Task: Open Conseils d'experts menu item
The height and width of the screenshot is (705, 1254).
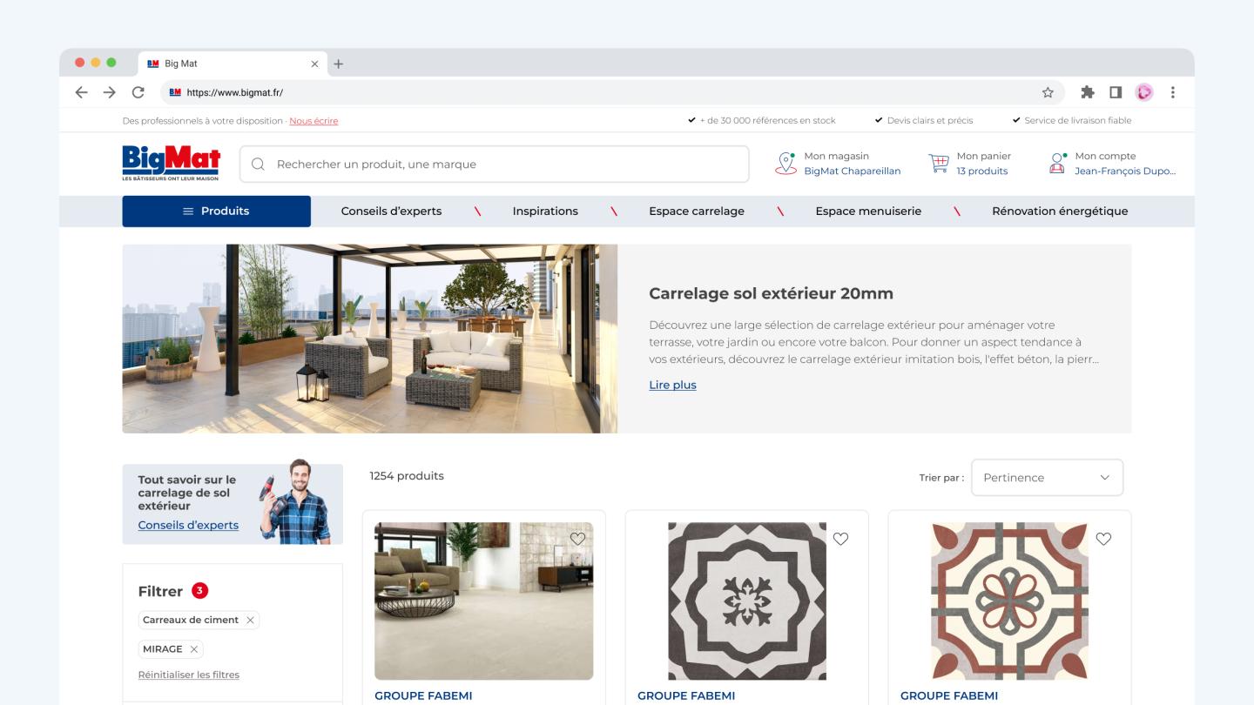Action: (391, 211)
